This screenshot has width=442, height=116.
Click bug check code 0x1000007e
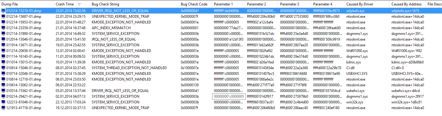point(190,68)
